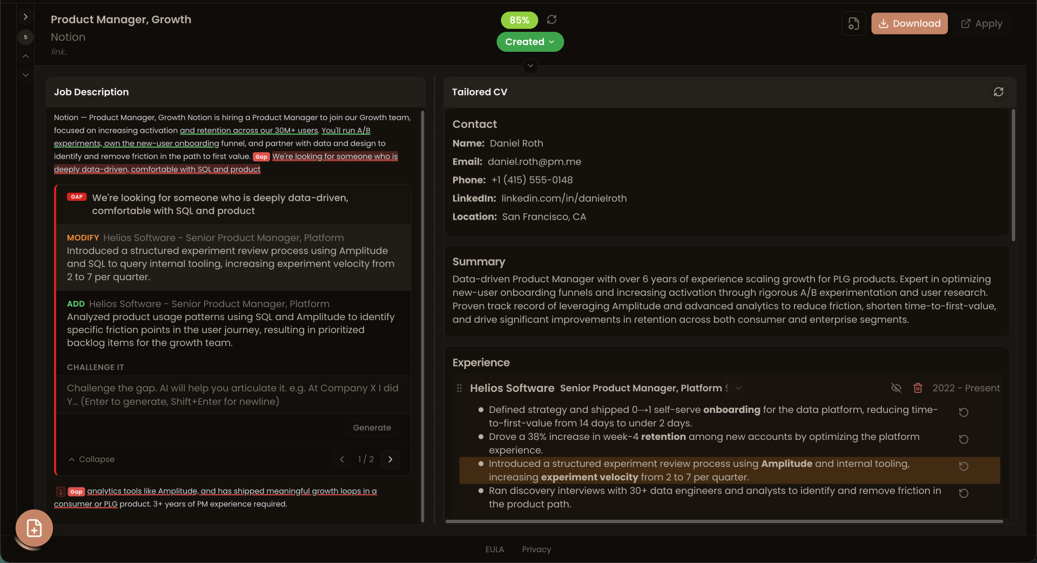This screenshot has width=1037, height=563.
Task: Select the underlined 'We're looking for someone who is' text
Action: 335,157
